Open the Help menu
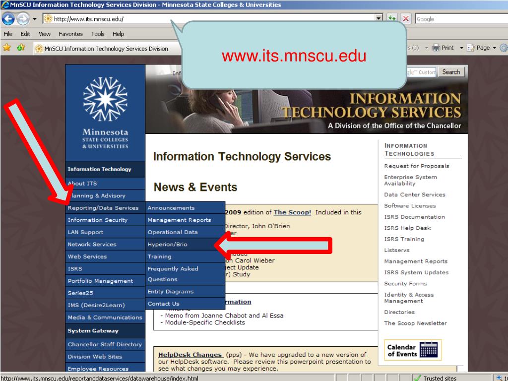This screenshot has height=381, width=508. click(x=118, y=34)
